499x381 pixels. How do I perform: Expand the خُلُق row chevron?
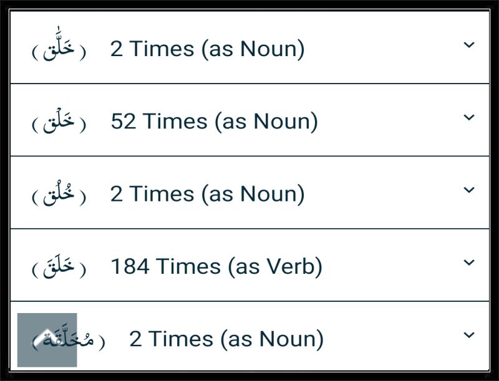point(469,190)
